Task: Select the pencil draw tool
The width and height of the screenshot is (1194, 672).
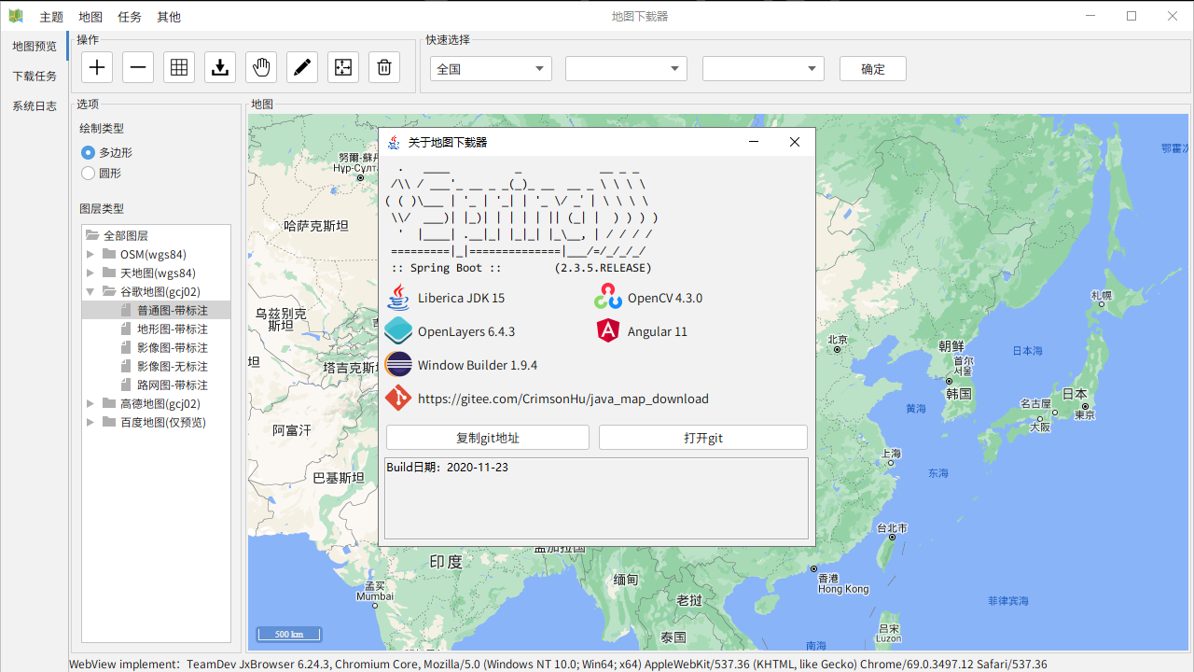Action: tap(302, 67)
